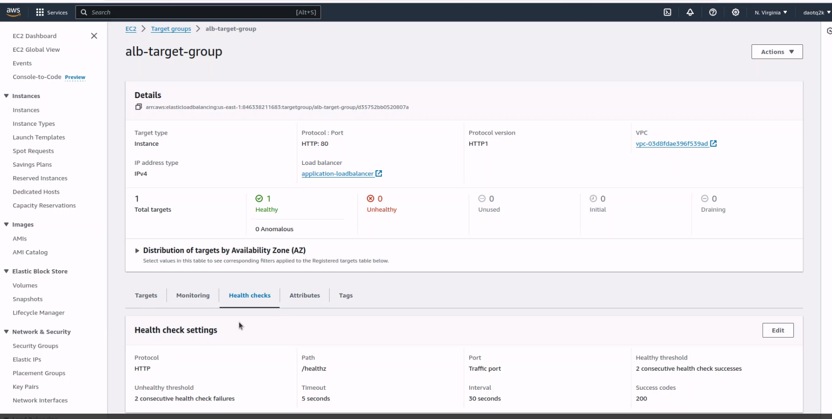Open AMIs in sidebar
This screenshot has width=832, height=419.
[20, 239]
